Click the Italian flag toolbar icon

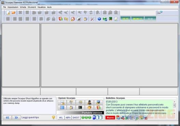[60, 19]
